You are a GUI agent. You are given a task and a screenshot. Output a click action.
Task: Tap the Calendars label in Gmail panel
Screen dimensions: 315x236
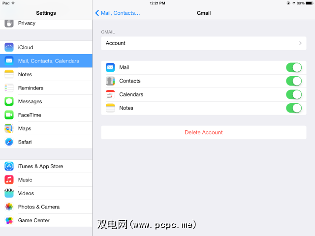click(131, 94)
